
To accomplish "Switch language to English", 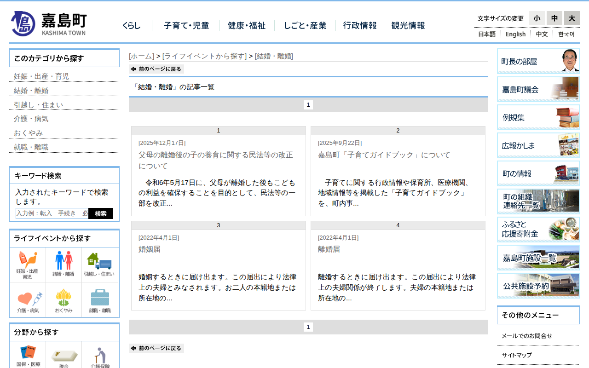I will tap(515, 34).
